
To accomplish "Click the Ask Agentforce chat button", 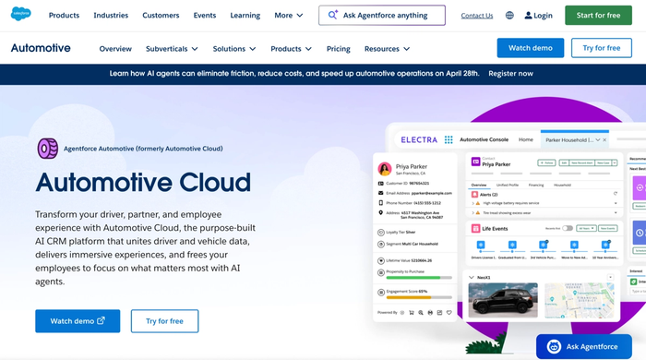I will pyautogui.click(x=584, y=346).
